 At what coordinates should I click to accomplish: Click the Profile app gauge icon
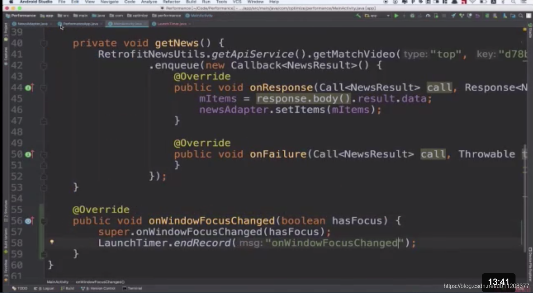pyautogui.click(x=428, y=16)
